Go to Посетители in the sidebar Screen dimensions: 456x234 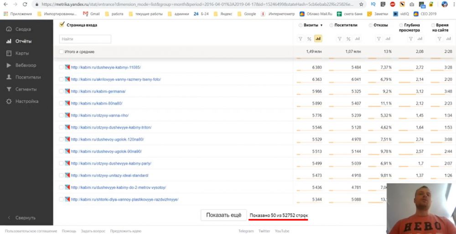coord(28,78)
